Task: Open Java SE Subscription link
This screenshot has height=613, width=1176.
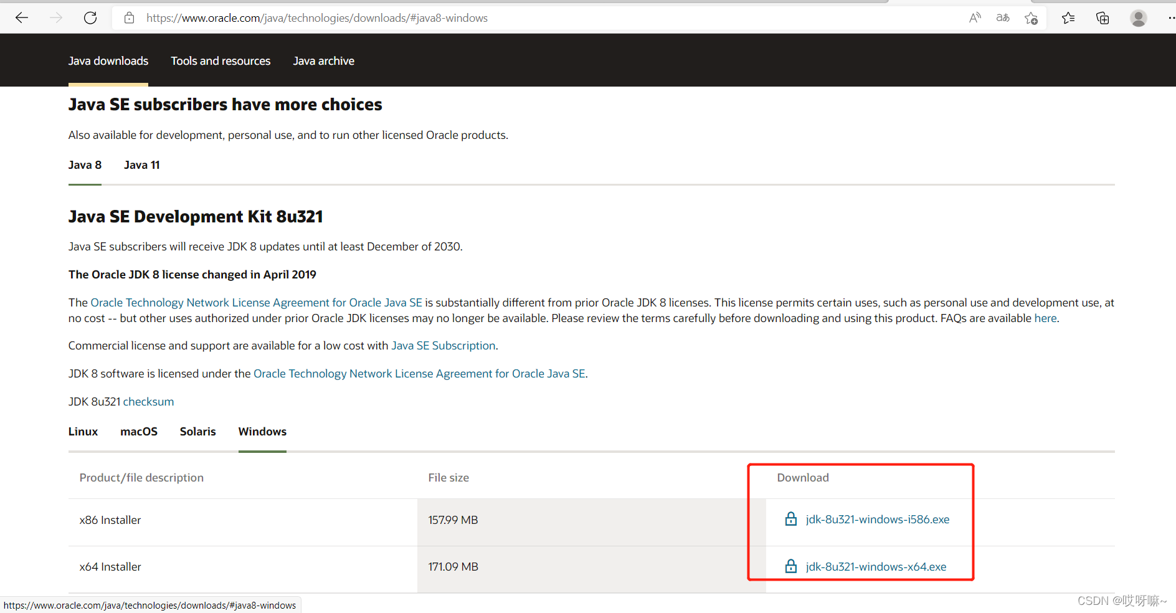Action: pyautogui.click(x=443, y=346)
